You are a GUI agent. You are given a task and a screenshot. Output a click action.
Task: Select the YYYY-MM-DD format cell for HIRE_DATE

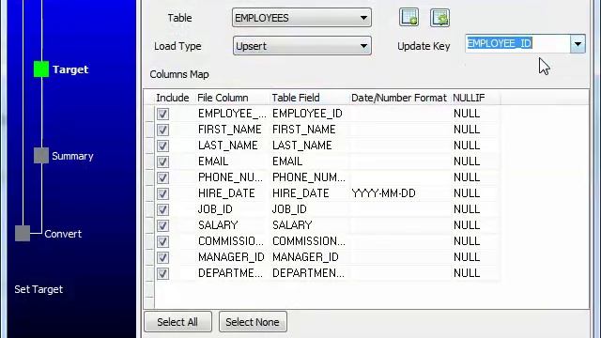tap(399, 193)
